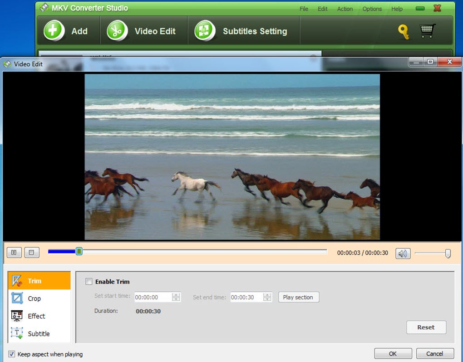The height and width of the screenshot is (362, 463).
Task: Open the File menu
Action: [304, 9]
